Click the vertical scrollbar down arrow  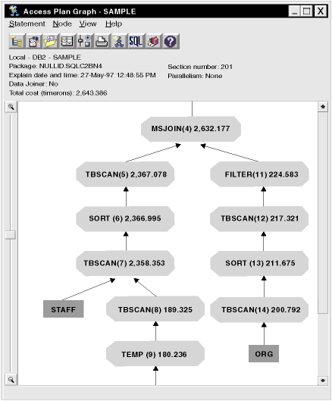323,381
